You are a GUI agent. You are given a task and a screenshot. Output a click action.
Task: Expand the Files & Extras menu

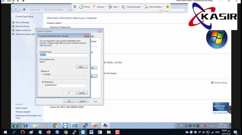[154, 7]
